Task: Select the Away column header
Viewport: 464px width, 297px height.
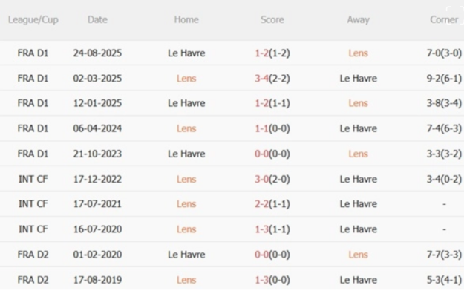Action: [x=358, y=20]
